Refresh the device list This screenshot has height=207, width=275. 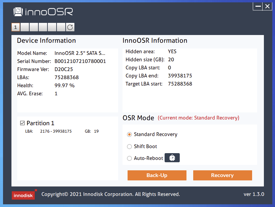point(70,27)
